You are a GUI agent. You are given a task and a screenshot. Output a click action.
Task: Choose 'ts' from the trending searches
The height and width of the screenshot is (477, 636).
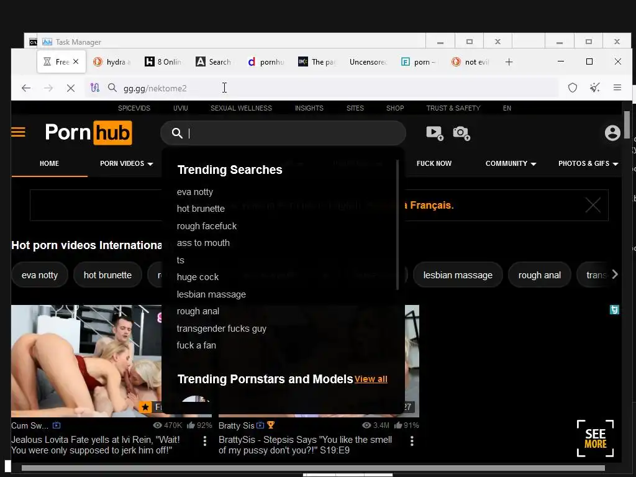[x=181, y=260]
